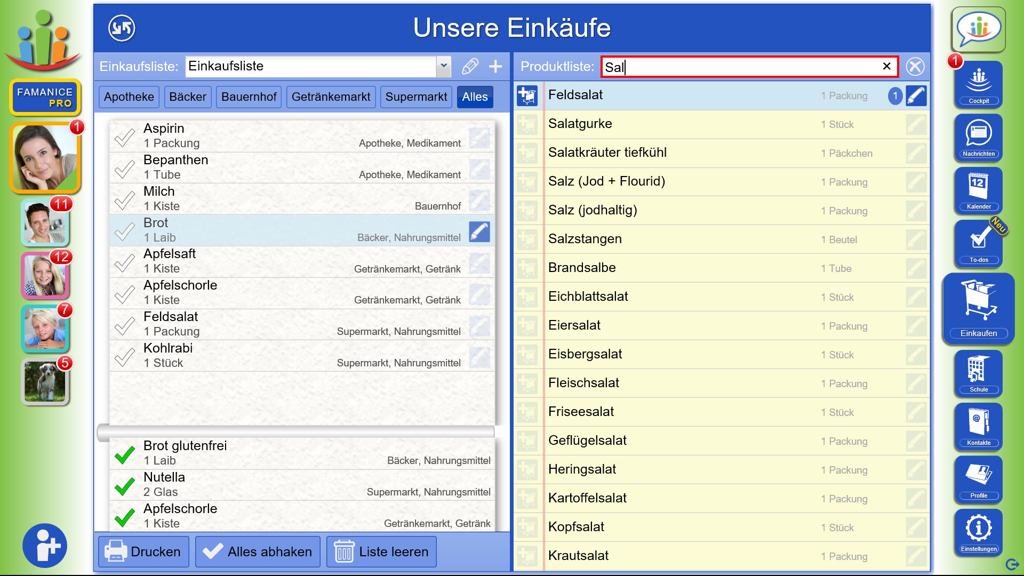Open the Schule sidebar icon
This screenshot has height=576, width=1024.
tap(978, 372)
